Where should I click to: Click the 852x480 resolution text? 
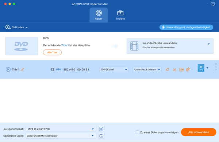[x=69, y=69]
